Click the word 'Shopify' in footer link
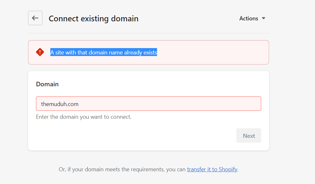Screen dimensions: 315x184 228,169
